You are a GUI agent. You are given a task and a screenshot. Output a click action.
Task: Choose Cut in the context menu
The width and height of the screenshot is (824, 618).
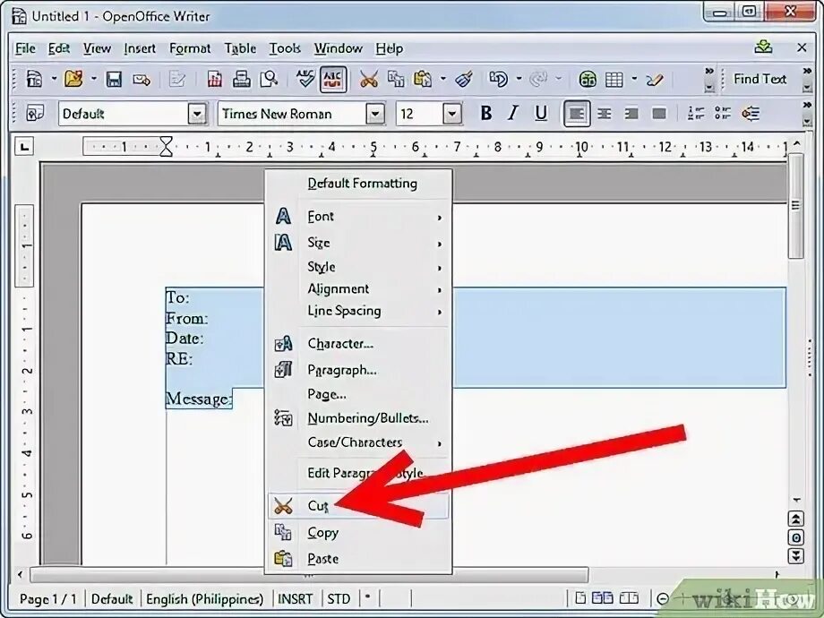click(x=358, y=505)
